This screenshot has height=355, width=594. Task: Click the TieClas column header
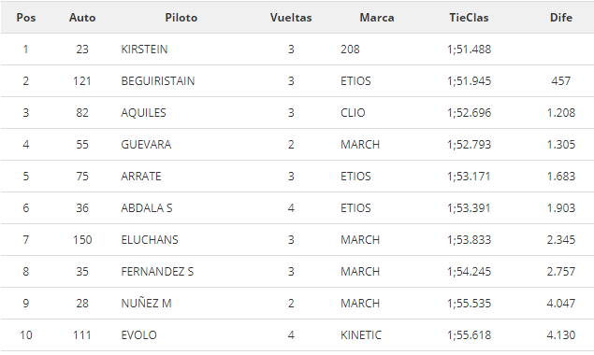tap(469, 18)
